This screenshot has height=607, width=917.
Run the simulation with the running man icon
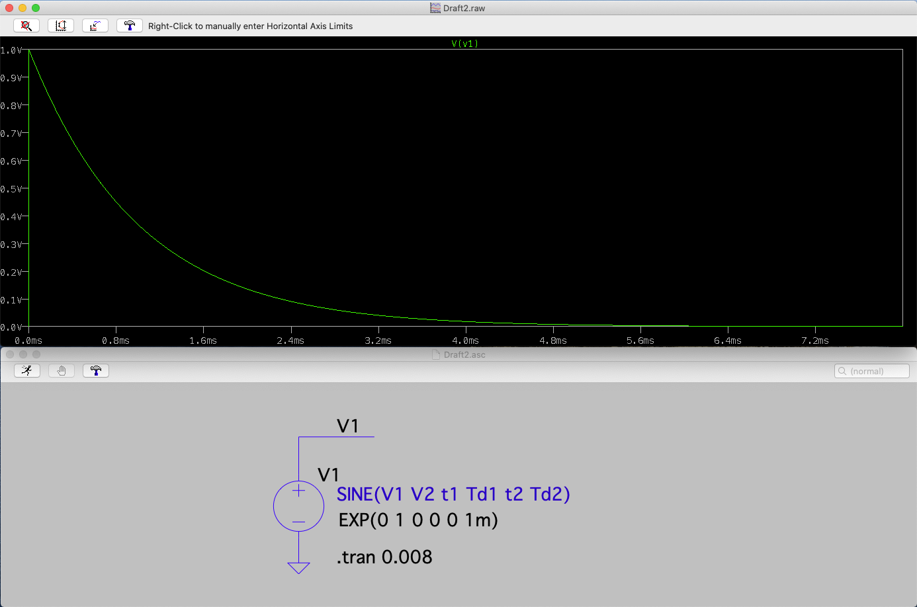[26, 370]
